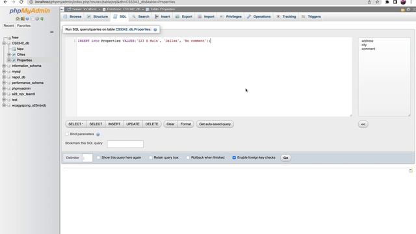
Task: Enable Rollback when finished checkbox
Action: point(188,157)
